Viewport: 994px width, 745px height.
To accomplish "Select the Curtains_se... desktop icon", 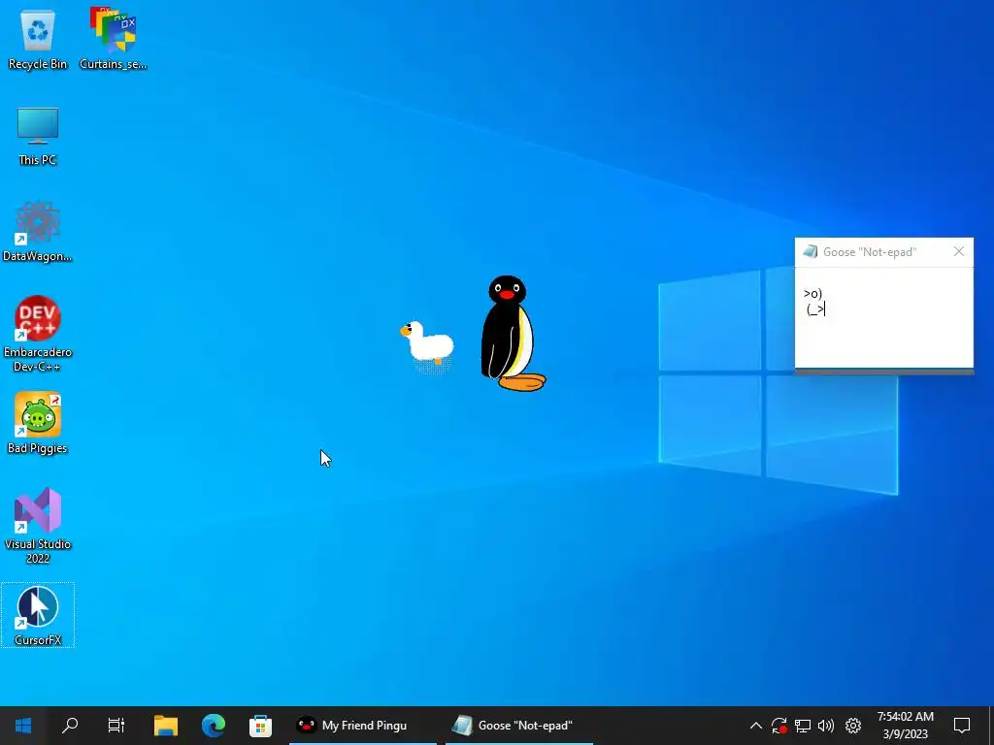I will [x=113, y=38].
